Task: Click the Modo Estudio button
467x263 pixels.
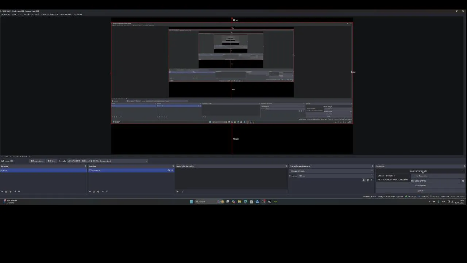Action: click(420, 186)
